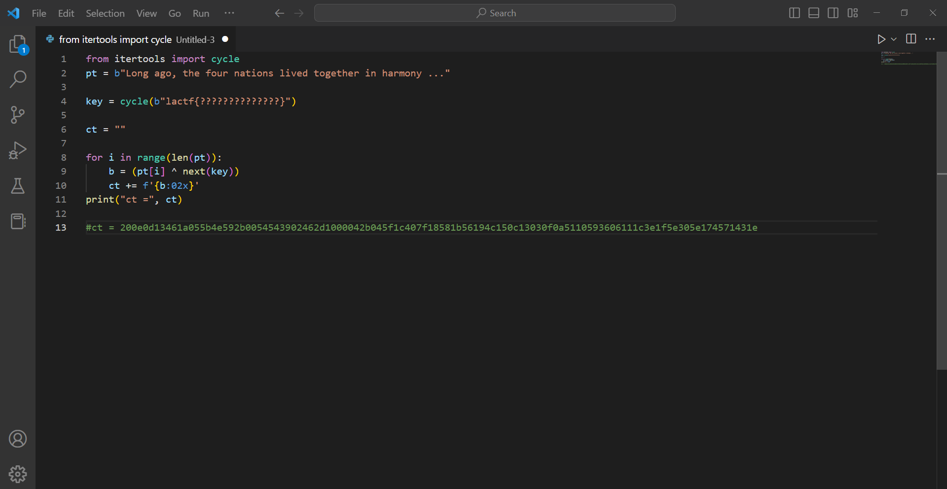Open the File menu
The width and height of the screenshot is (947, 489).
tap(39, 13)
